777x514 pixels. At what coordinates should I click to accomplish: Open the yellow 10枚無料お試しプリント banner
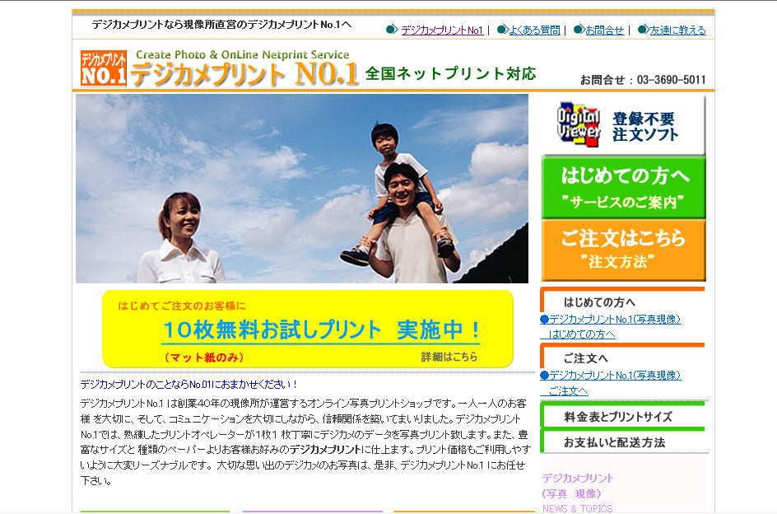click(x=308, y=329)
